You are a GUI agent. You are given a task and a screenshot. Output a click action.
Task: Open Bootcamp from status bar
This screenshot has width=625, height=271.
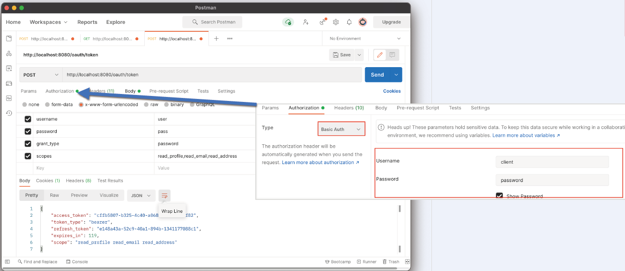pyautogui.click(x=338, y=262)
